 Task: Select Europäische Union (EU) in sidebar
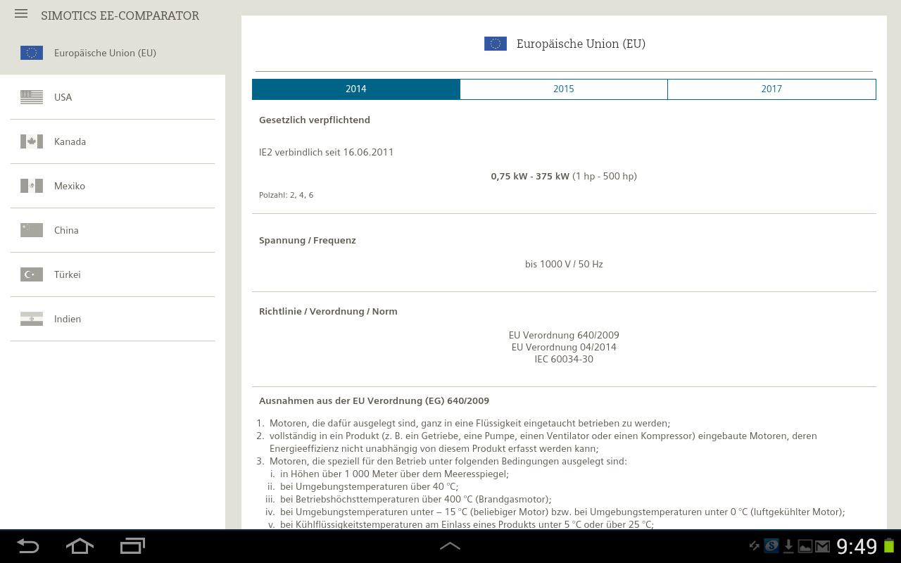tap(113, 53)
